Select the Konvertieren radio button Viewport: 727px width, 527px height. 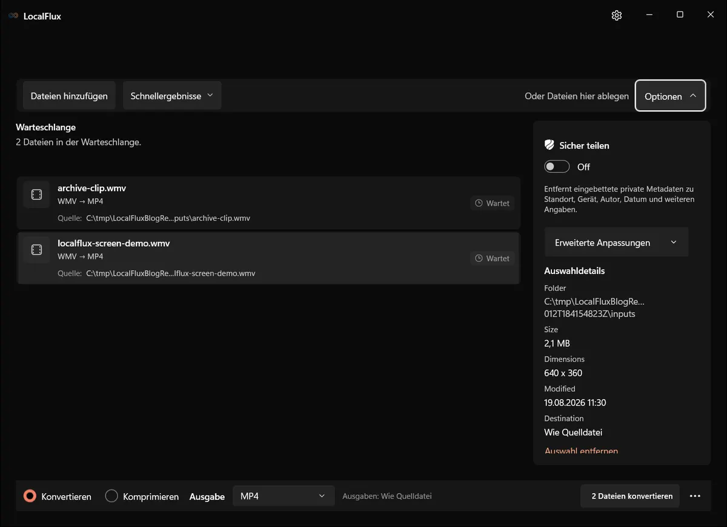(30, 496)
